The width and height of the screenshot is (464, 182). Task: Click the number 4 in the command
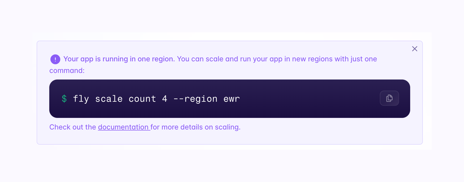click(x=165, y=99)
